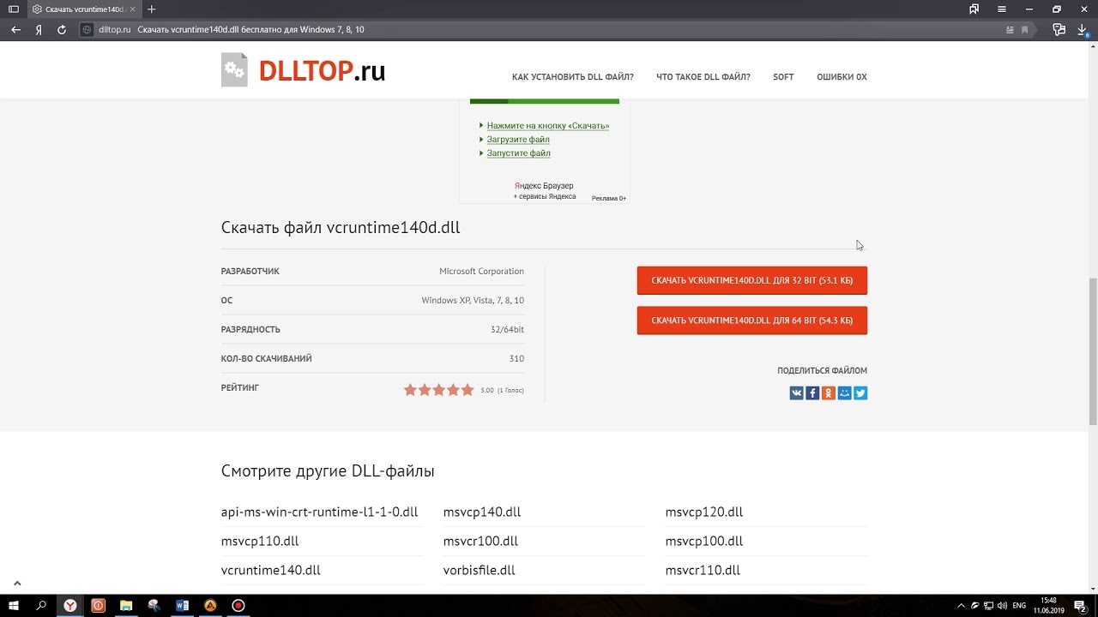1098x617 pixels.
Task: Open msvcp110.dll link
Action: [260, 542]
